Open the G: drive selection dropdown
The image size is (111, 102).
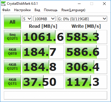pyautogui.click(x=82, y=19)
